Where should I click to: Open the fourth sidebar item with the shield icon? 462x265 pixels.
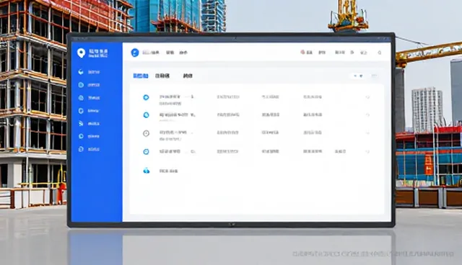pyautogui.click(x=81, y=111)
